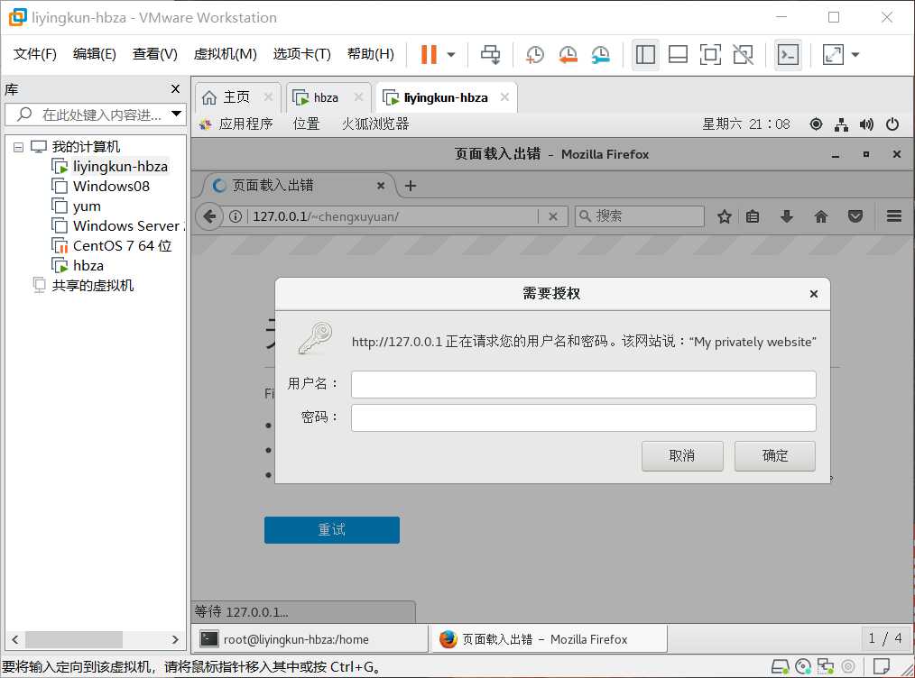
Task: Close the 页面载入出错 Firefox tab
Action: (x=381, y=186)
